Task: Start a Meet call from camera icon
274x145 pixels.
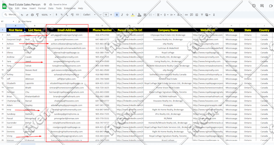Action: click(271, 6)
